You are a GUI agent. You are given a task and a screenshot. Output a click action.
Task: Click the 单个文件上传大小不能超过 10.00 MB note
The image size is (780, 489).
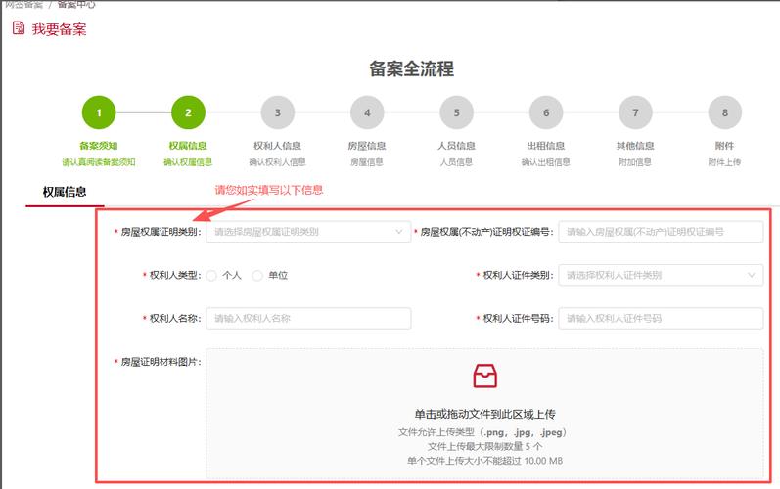(485, 461)
